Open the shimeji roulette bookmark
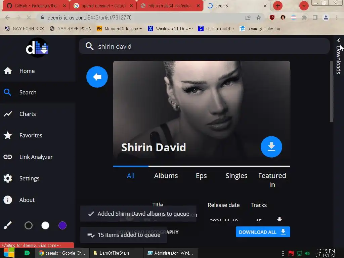The height and width of the screenshot is (258, 344). pos(216,29)
